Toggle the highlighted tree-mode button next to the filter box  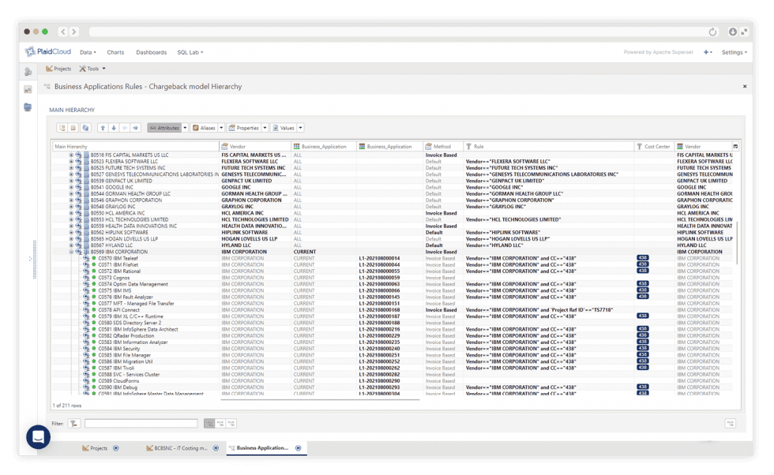(x=209, y=423)
